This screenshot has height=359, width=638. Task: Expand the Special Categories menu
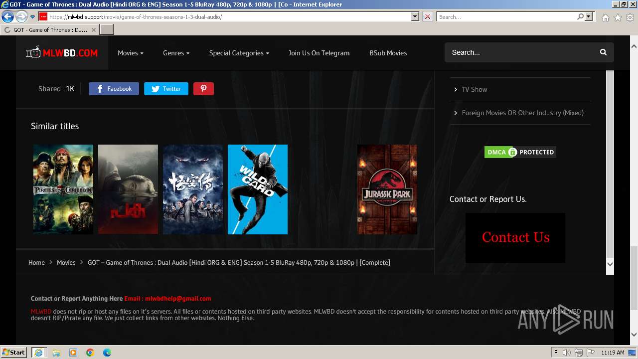[x=239, y=53]
